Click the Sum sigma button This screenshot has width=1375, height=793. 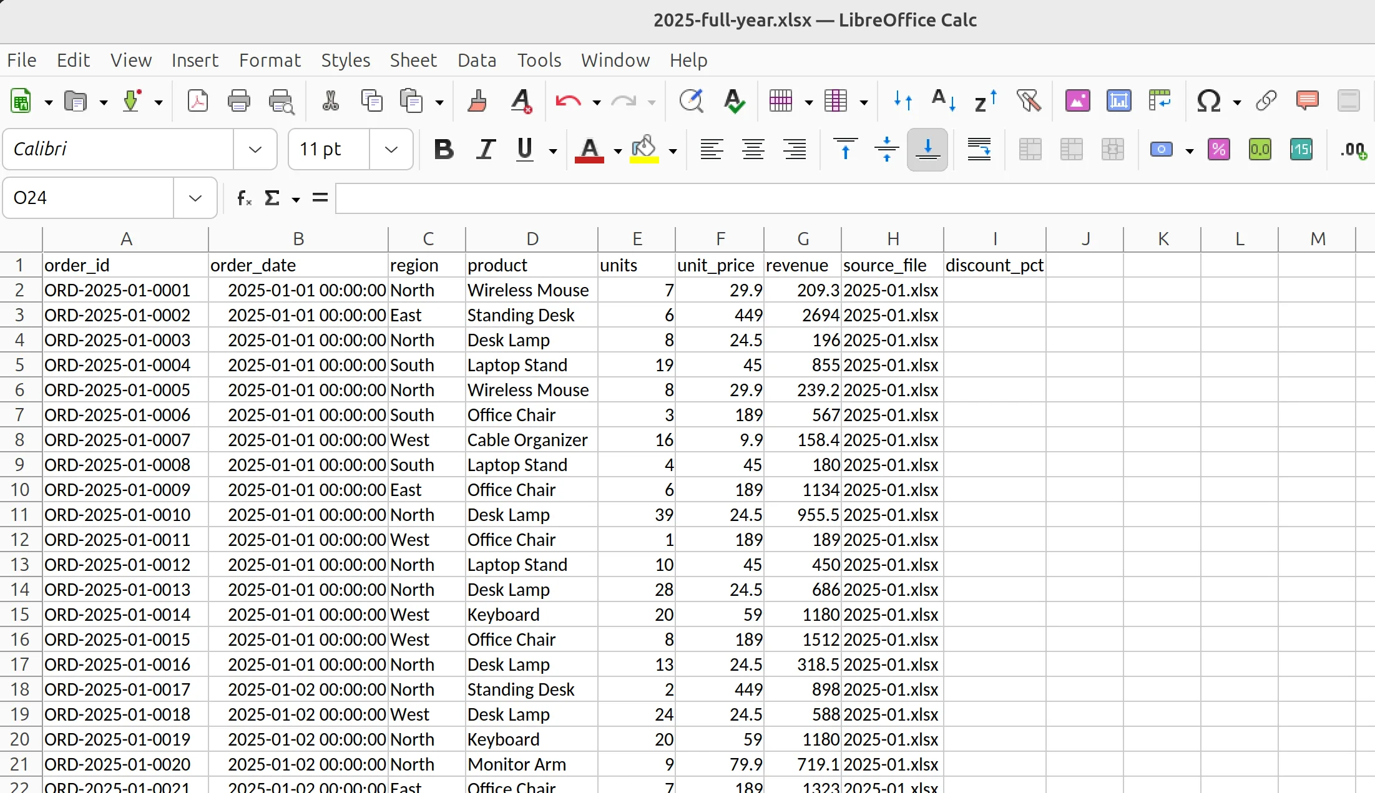pyautogui.click(x=272, y=198)
